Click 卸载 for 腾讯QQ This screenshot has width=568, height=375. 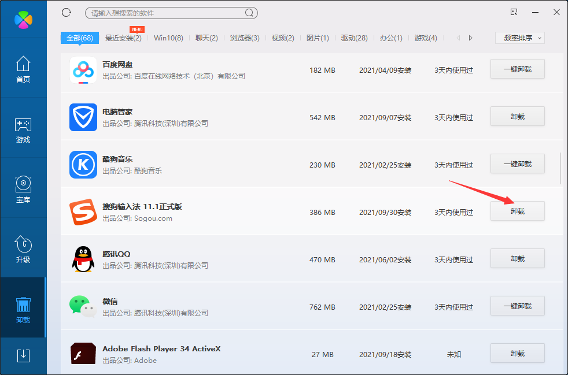tap(518, 258)
